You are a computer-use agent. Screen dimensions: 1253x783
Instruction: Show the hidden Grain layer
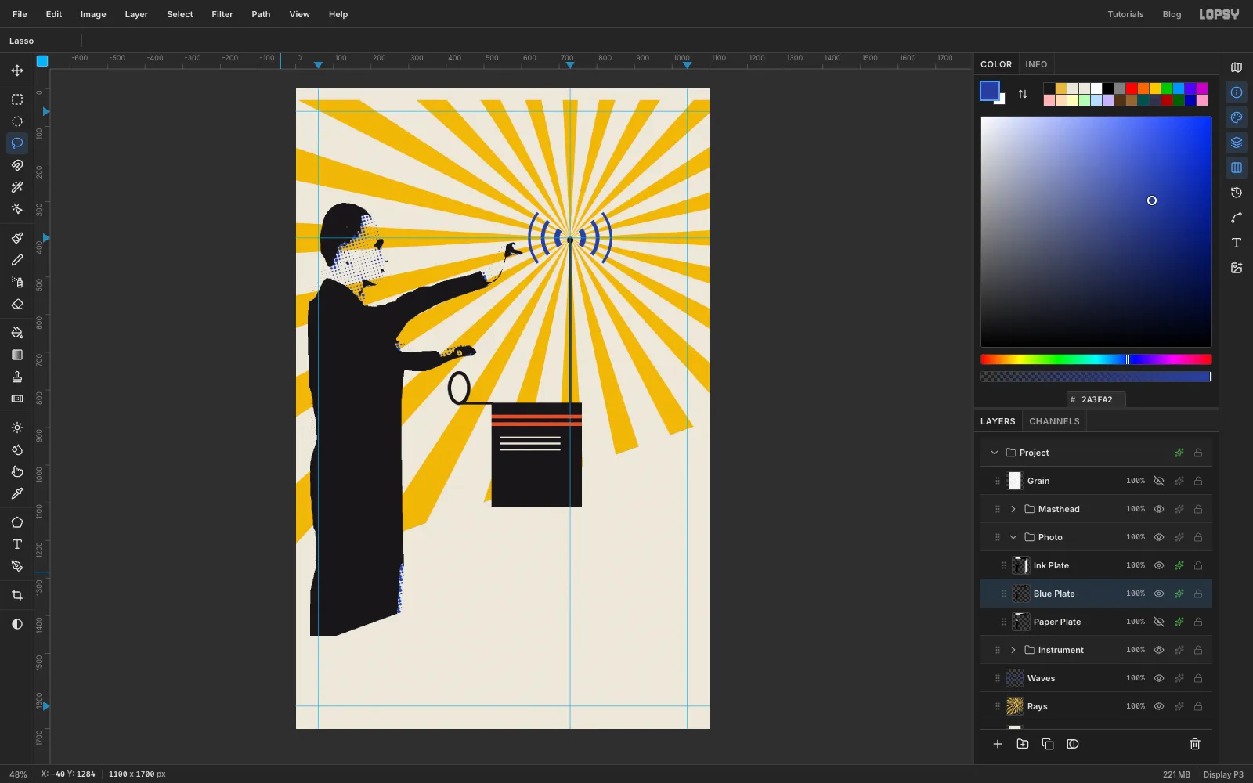coord(1159,481)
